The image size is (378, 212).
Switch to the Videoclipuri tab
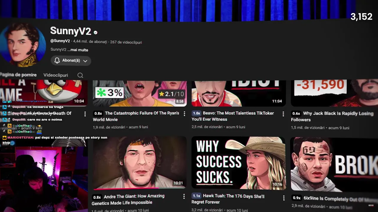point(56,75)
